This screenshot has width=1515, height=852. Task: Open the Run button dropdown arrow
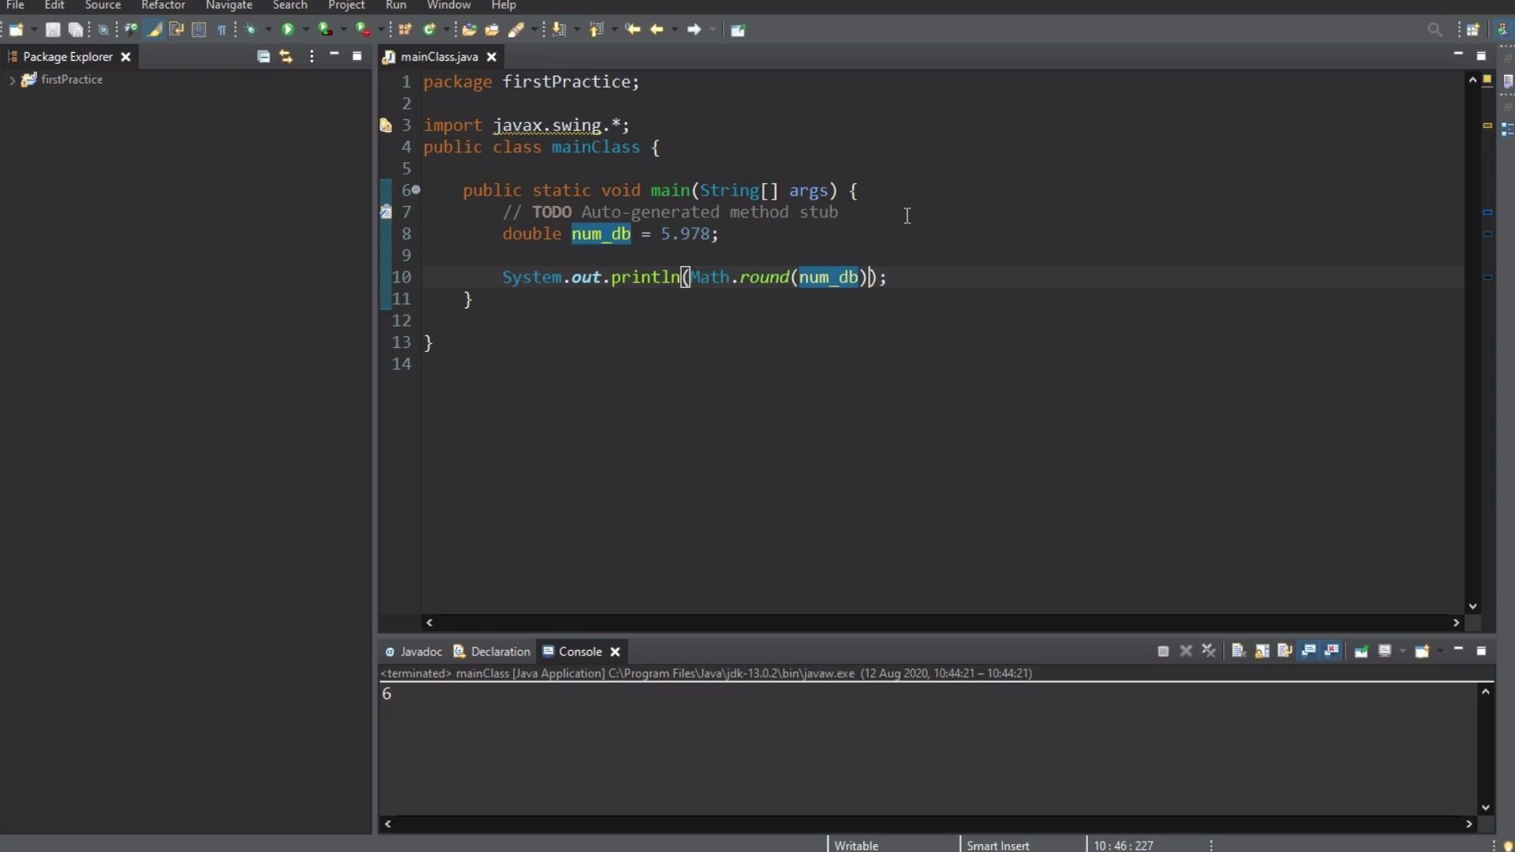[x=306, y=30]
